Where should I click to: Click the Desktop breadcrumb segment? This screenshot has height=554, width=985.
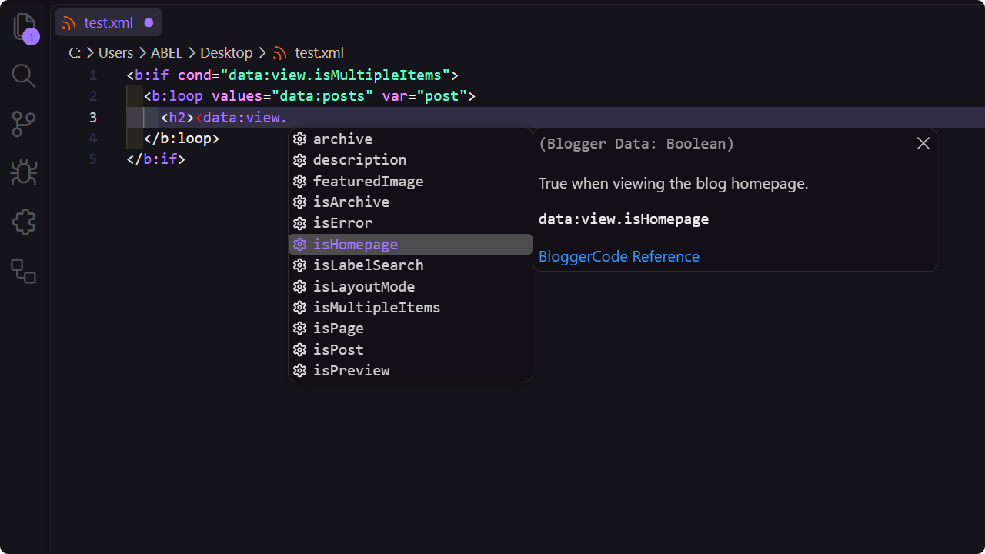(x=226, y=53)
